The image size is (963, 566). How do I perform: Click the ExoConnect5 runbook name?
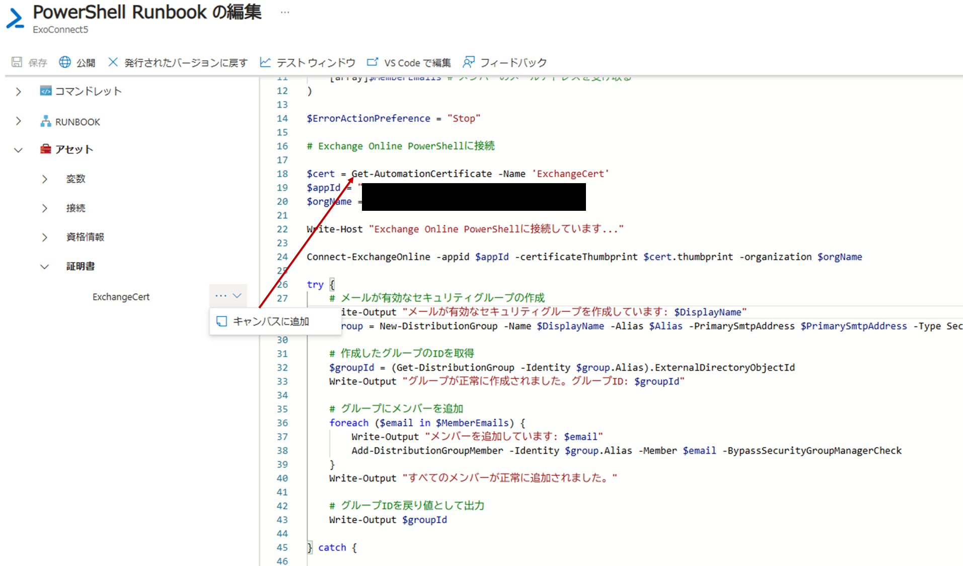tap(60, 30)
